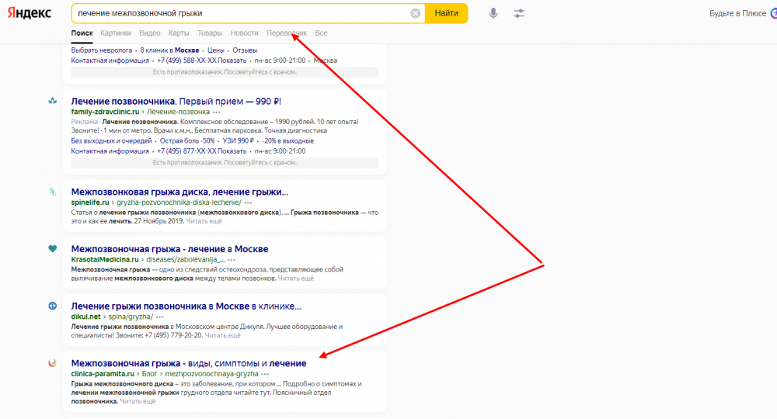Click the Yandex logo
Image resolution: width=777 pixels, height=419 pixels.
[30, 13]
